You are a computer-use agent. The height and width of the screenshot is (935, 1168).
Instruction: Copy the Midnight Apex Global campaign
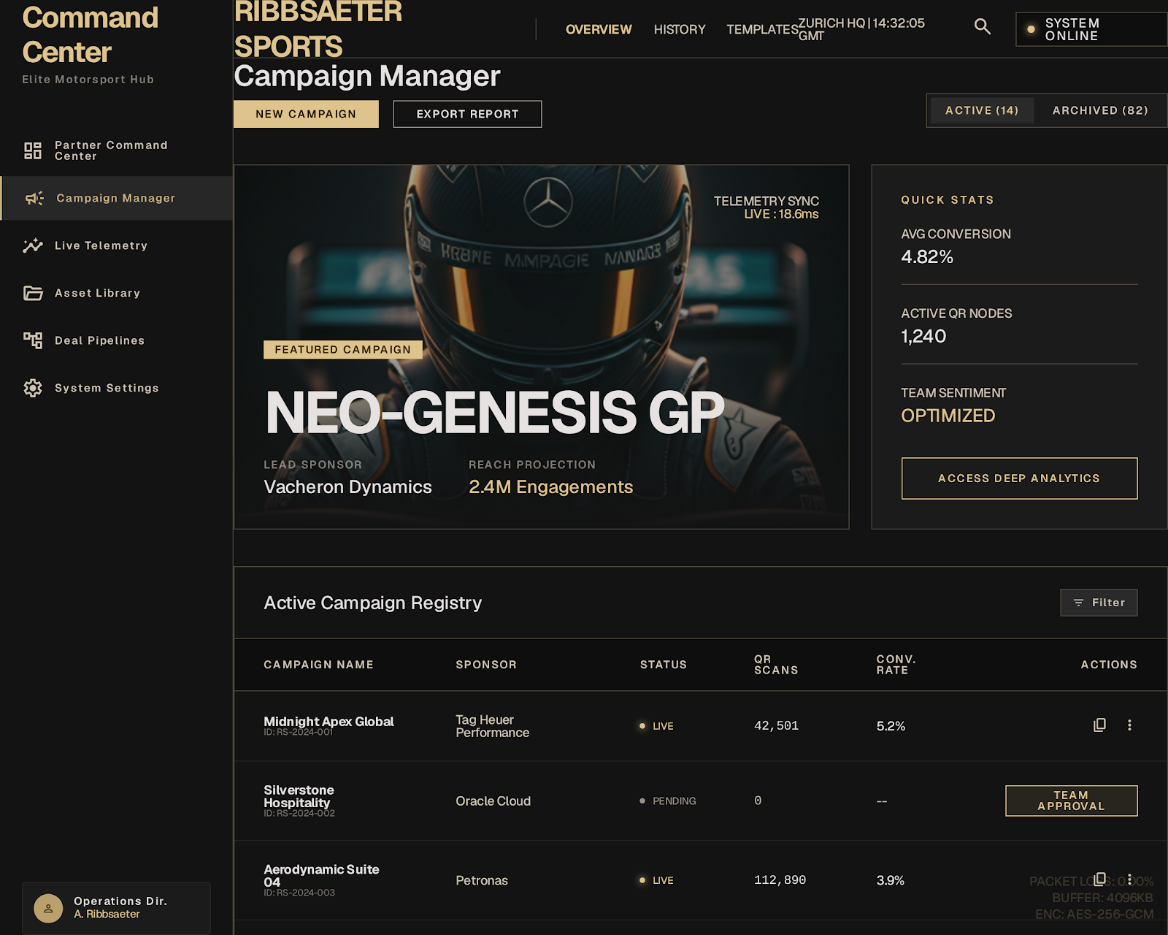point(1099,725)
